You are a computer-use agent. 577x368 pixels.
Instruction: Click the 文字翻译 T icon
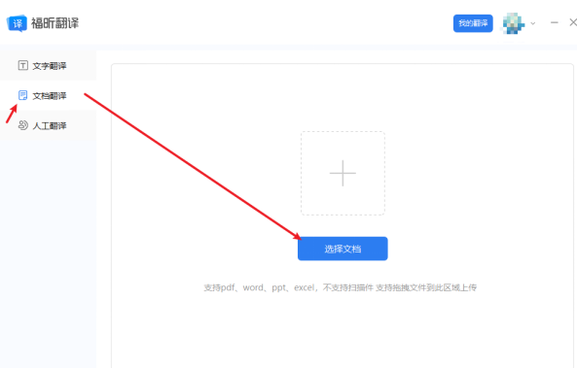22,65
